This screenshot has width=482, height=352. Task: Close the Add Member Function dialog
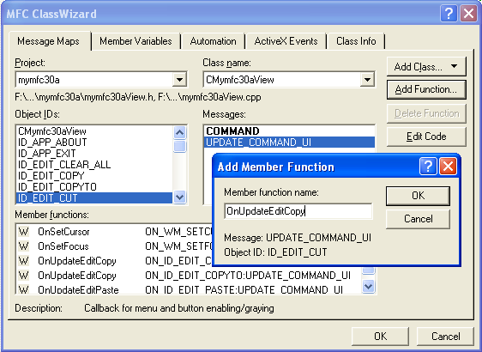(448, 167)
